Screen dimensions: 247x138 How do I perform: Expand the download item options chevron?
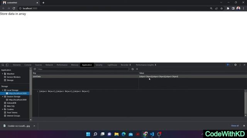(x=34, y=126)
